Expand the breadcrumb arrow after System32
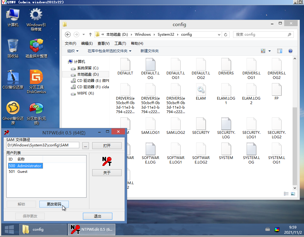This screenshot has width=304, height=237. click(x=178, y=34)
